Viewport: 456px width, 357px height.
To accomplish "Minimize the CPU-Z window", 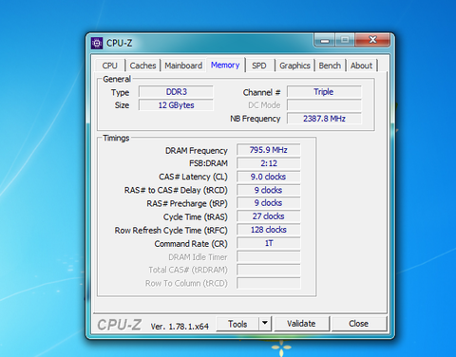I will coord(325,40).
